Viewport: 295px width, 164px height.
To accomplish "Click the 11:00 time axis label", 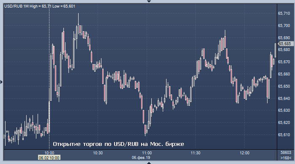I will point(147,153).
